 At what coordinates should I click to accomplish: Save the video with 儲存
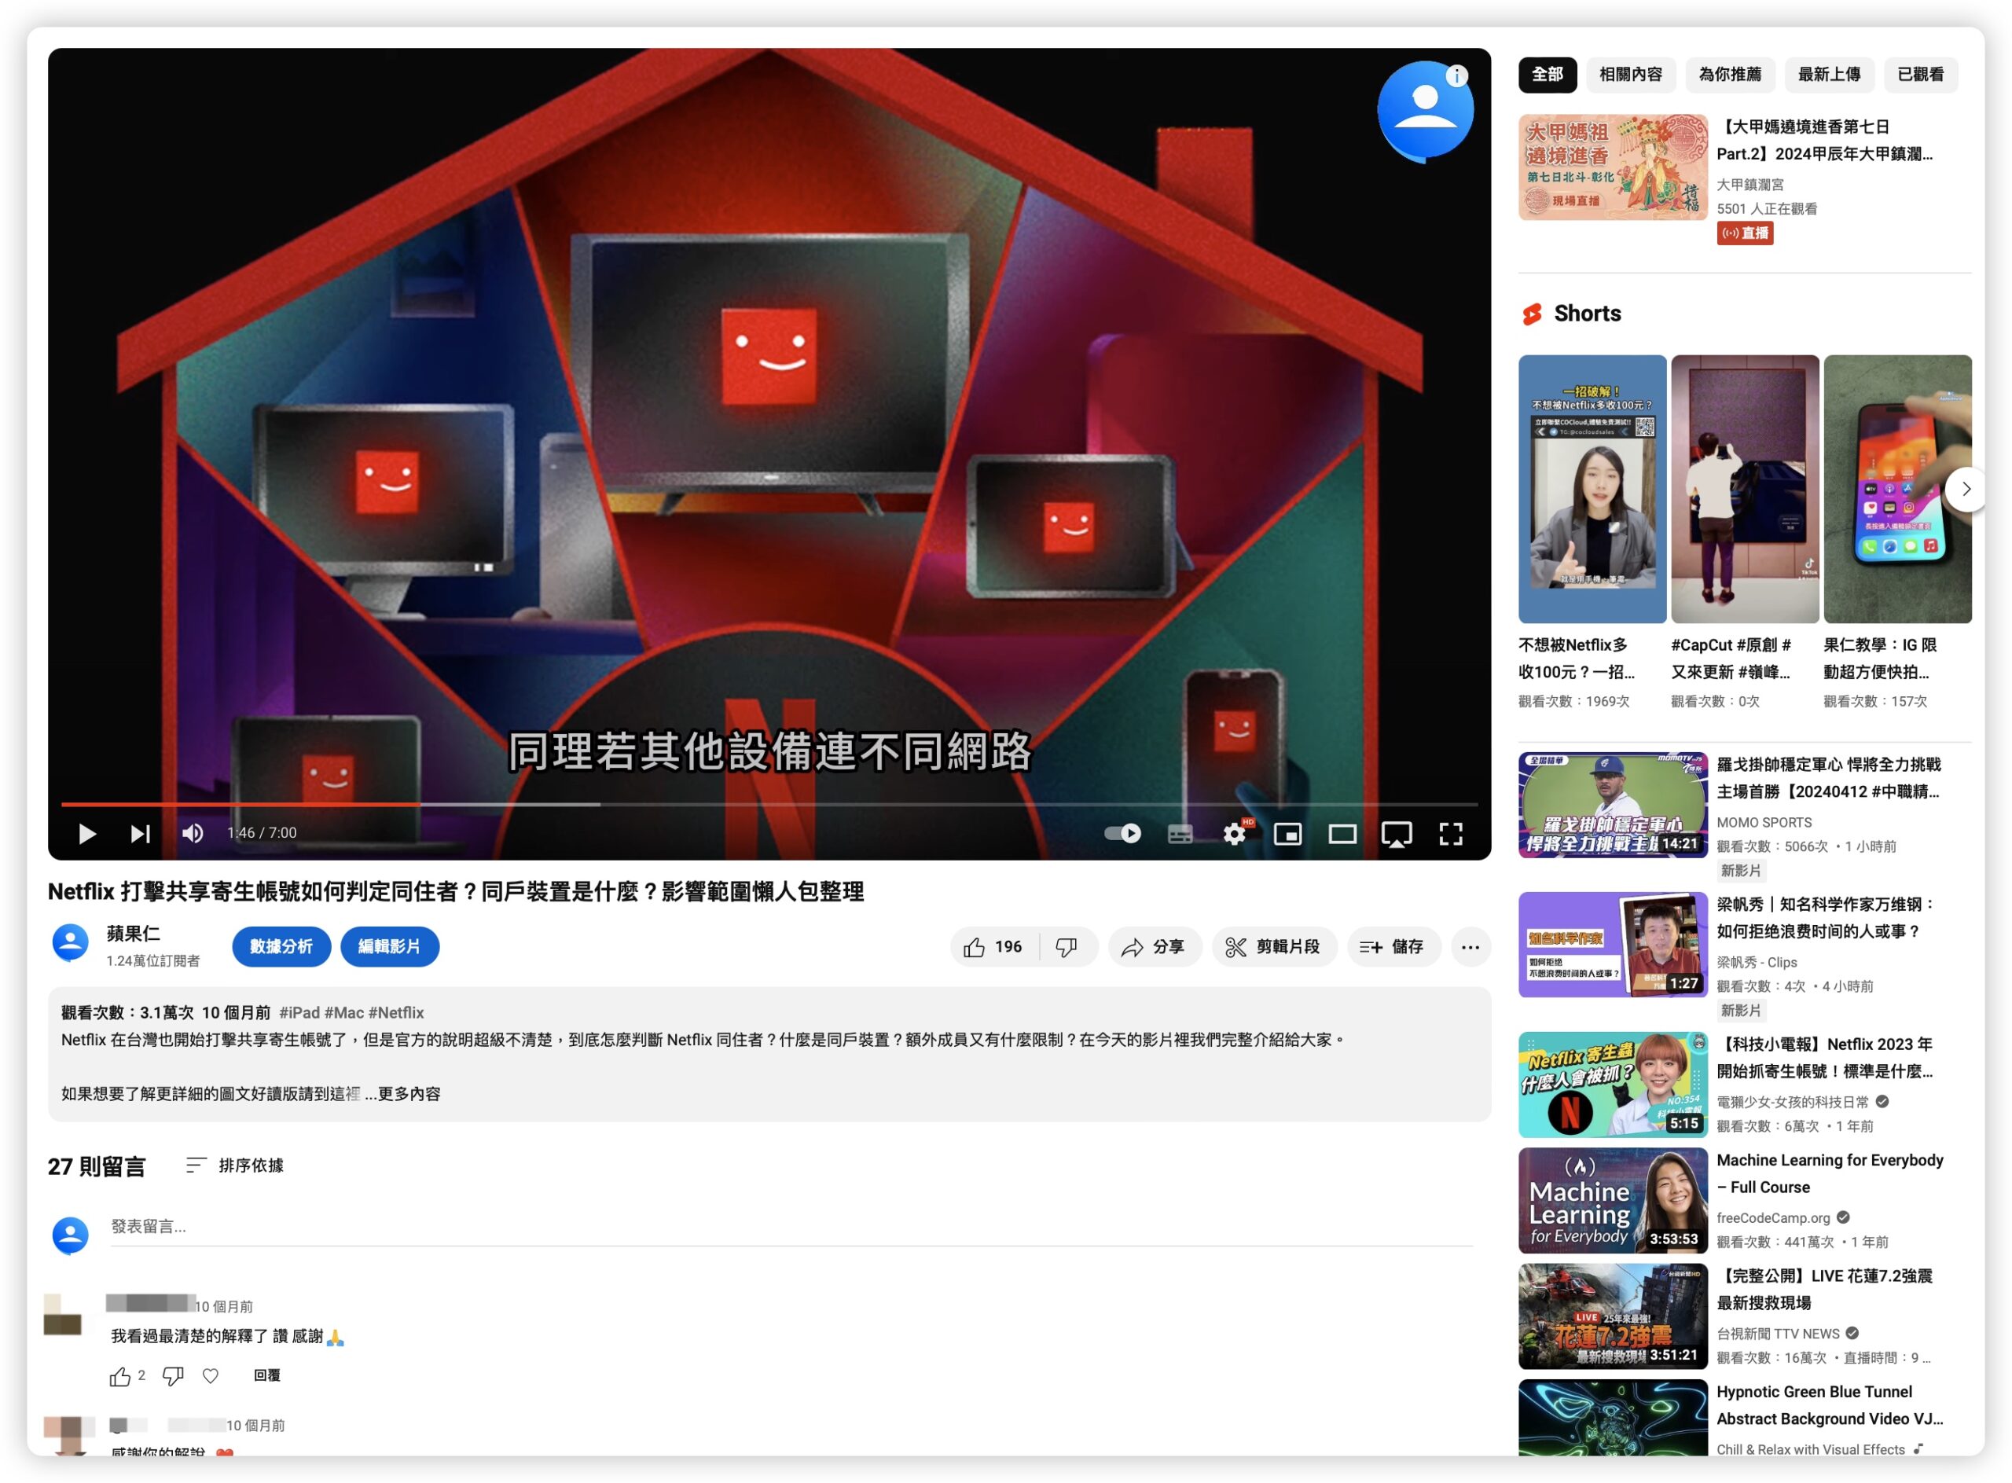coord(1393,946)
